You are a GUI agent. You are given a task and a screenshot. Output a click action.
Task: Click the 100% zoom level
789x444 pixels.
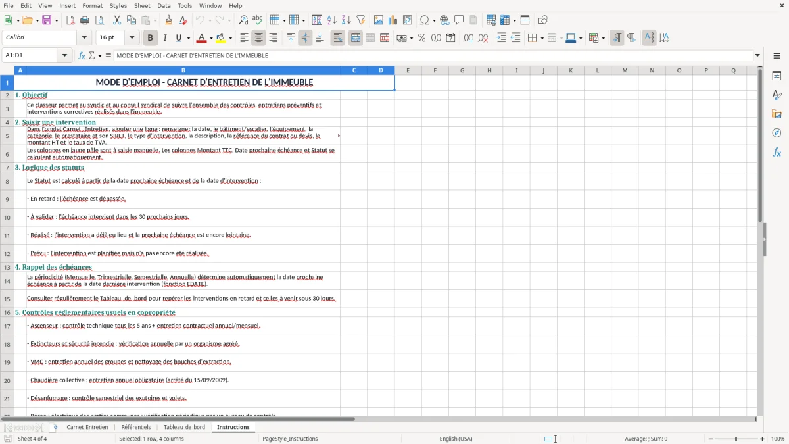778,439
